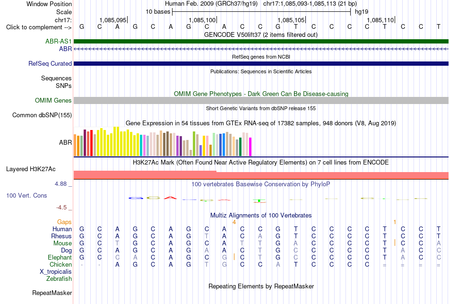This screenshot has width=449, height=304.
Task: Click the RefSeq Curated track label
Action: [50, 64]
